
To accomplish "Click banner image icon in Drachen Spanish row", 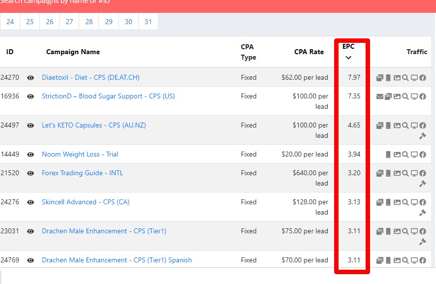I will 397,260.
